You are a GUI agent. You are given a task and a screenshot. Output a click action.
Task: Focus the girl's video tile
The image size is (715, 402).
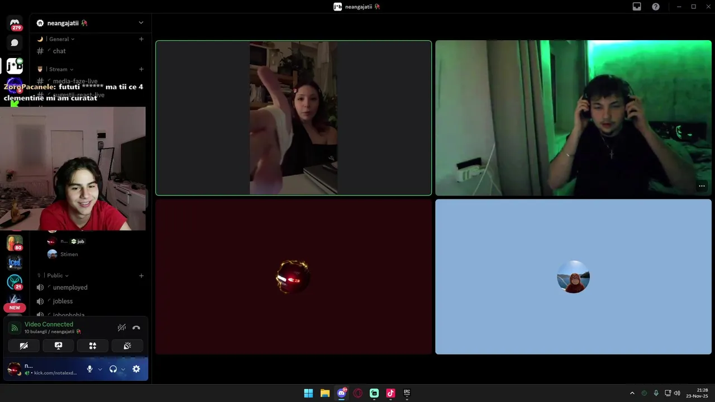293,118
